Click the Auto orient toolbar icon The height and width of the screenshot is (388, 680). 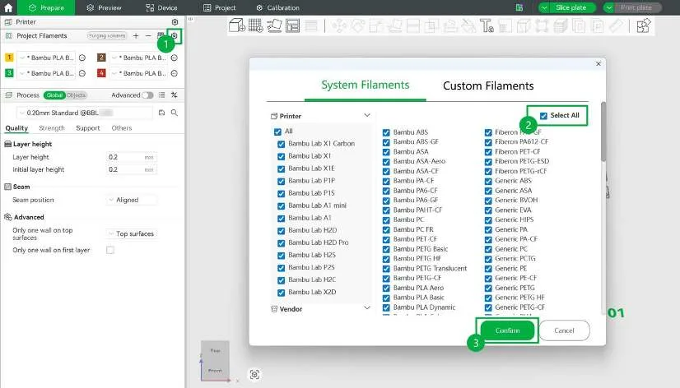tap(274, 25)
